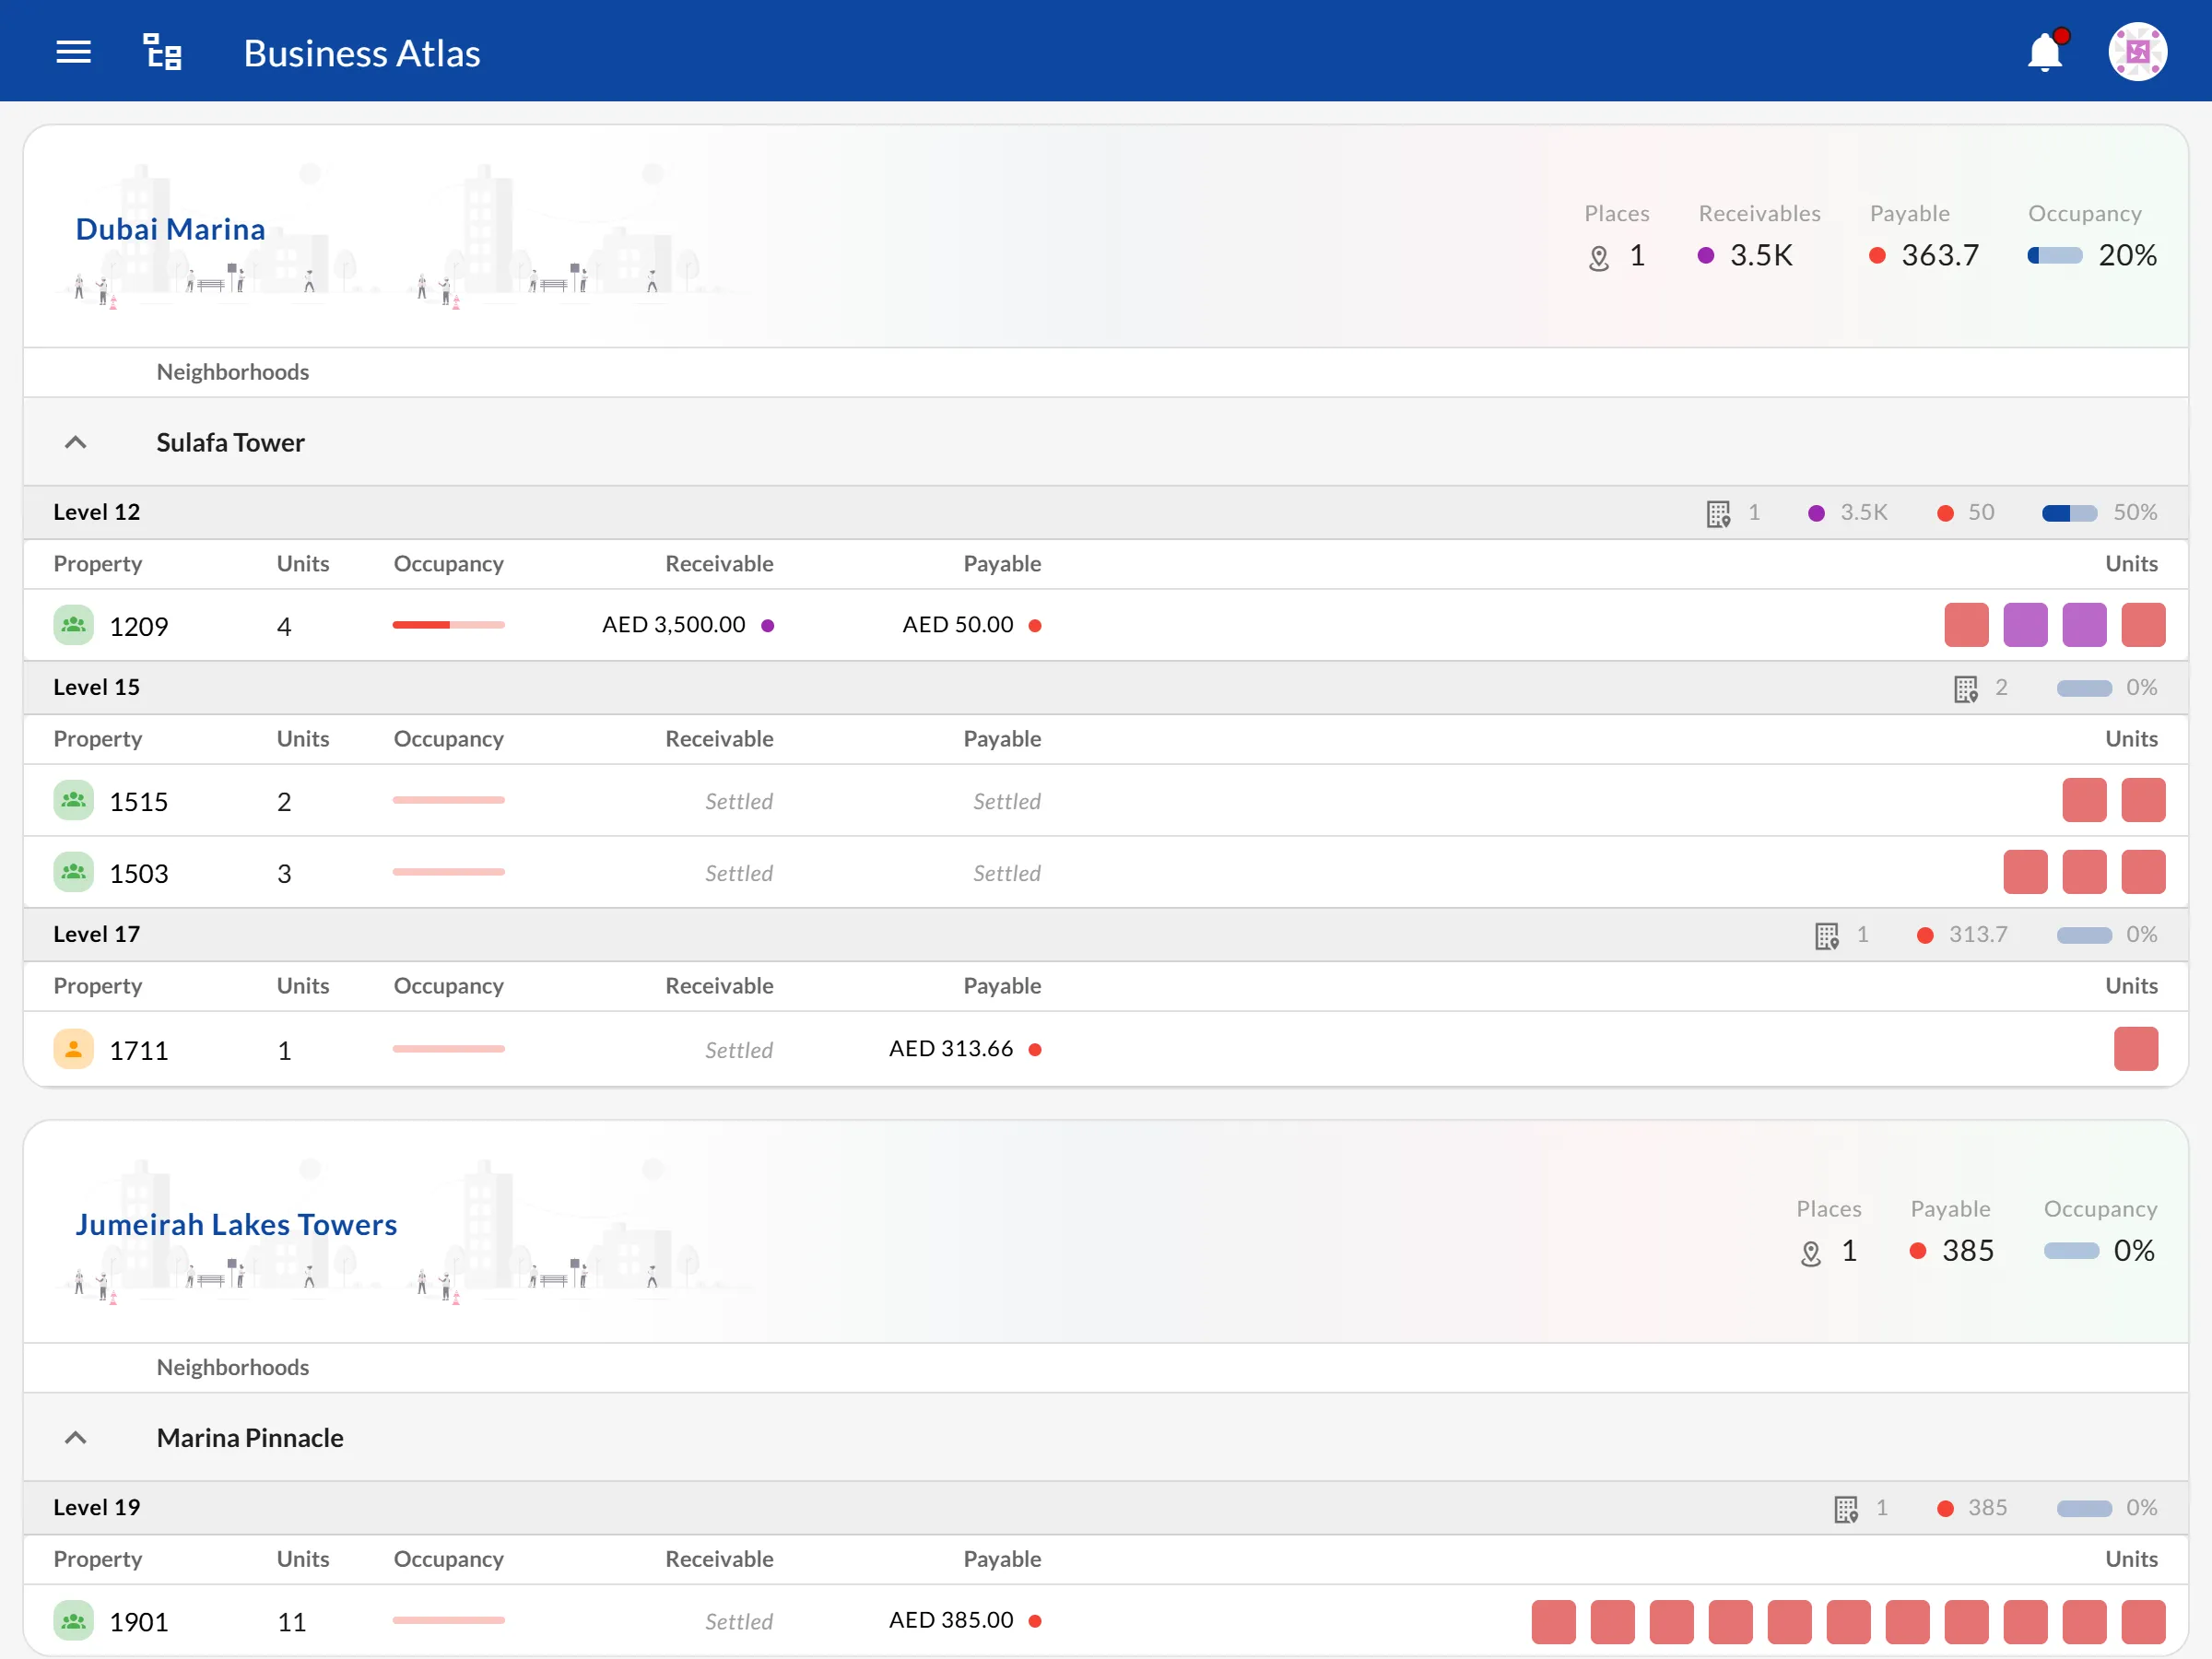Click the red payable dot in Dubai Marina summary
The image size is (2212, 1659).
pos(1877,256)
